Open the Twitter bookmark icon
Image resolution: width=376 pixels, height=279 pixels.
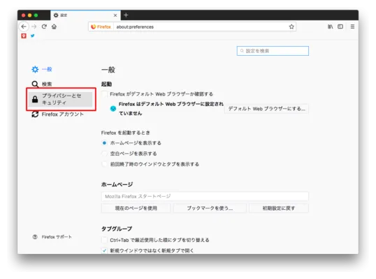[x=33, y=36]
